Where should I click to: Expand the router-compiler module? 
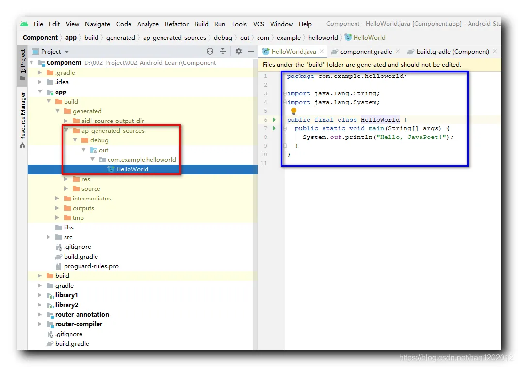[x=40, y=324]
